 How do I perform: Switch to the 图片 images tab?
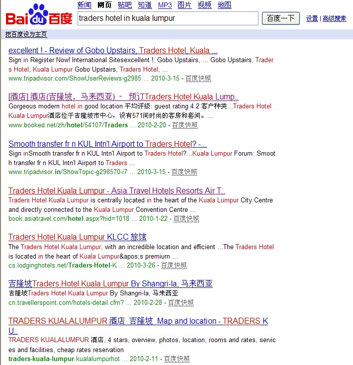coord(184,5)
